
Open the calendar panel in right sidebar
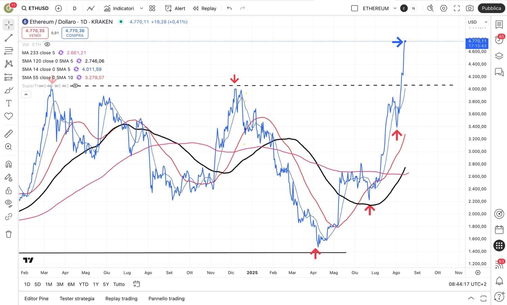pyautogui.click(x=499, y=230)
